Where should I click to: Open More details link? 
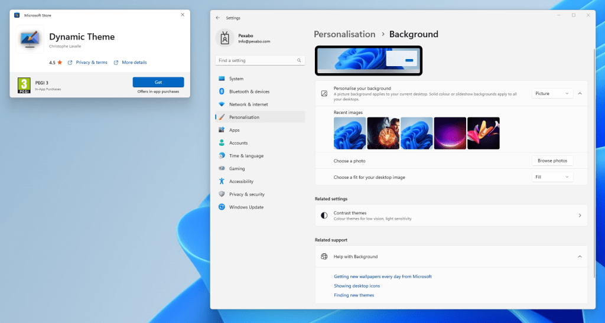click(134, 63)
